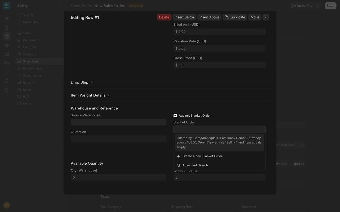Focus the Source Warehouse input field
The height and width of the screenshot is (212, 340).
118,122
